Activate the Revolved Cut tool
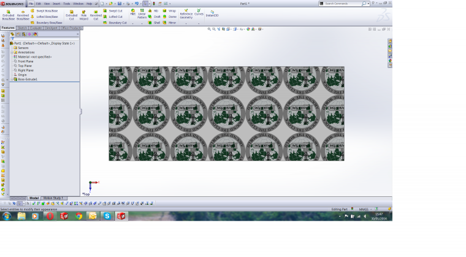Image resolution: width=466 pixels, height=257 pixels. click(x=96, y=15)
